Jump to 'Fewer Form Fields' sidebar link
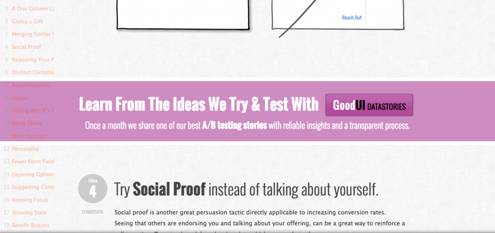This screenshot has width=495, height=233. click(32, 161)
